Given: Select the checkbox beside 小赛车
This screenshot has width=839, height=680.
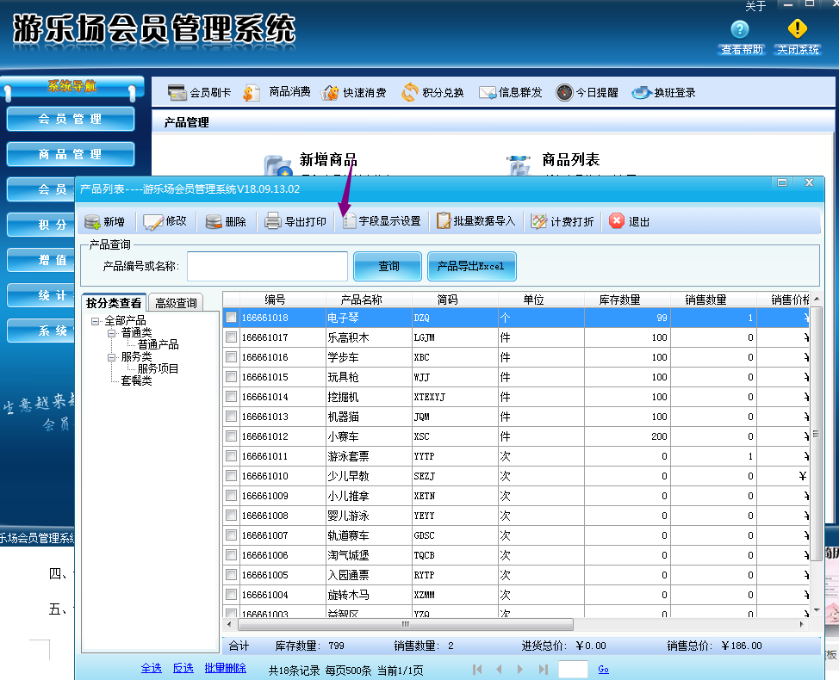Looking at the screenshot, I should pyautogui.click(x=232, y=436).
